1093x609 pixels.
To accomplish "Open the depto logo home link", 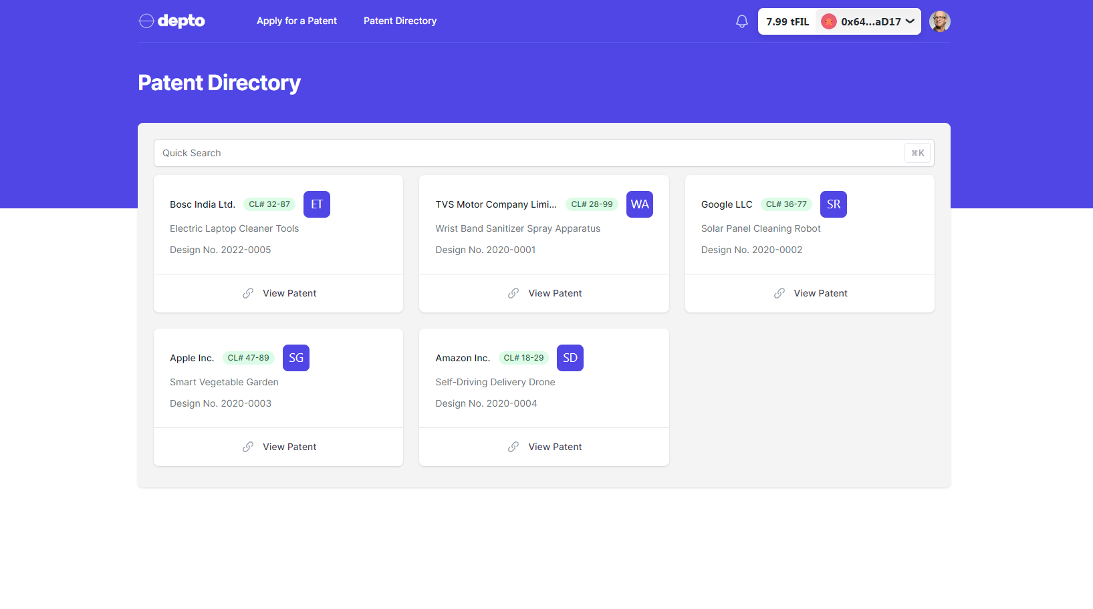I will [x=172, y=21].
